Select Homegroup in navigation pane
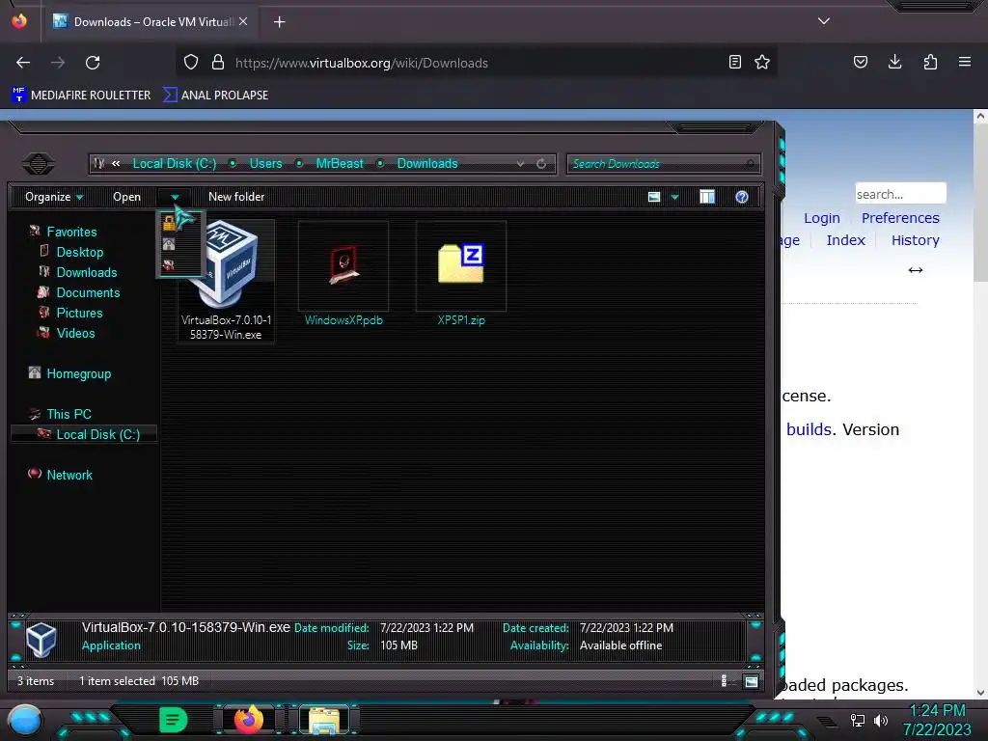Screen dimensions: 988x741 (79, 373)
